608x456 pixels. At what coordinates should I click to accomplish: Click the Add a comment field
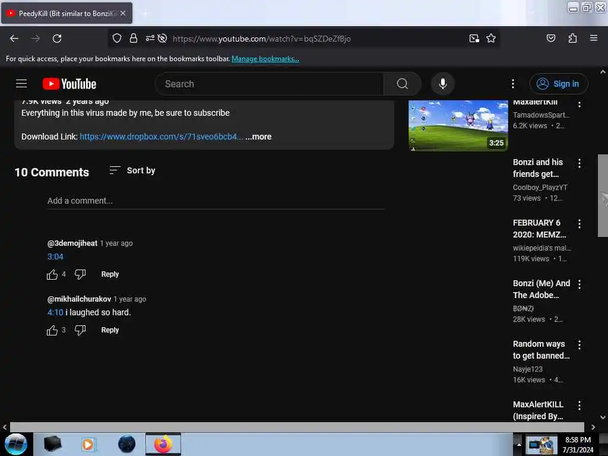[x=216, y=201]
